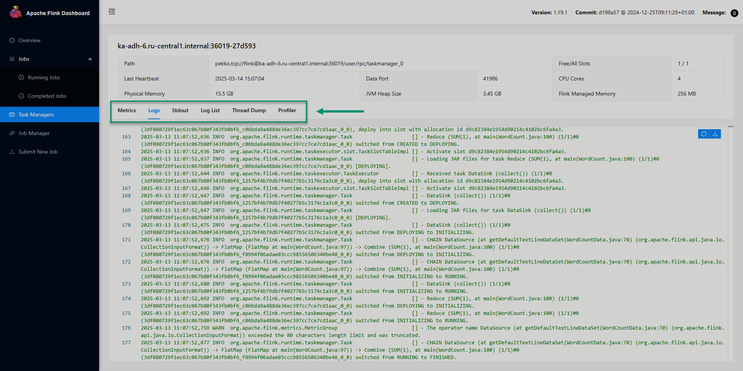This screenshot has width=743, height=371.
Task: Click the Overview gauge icon
Action: [12, 40]
